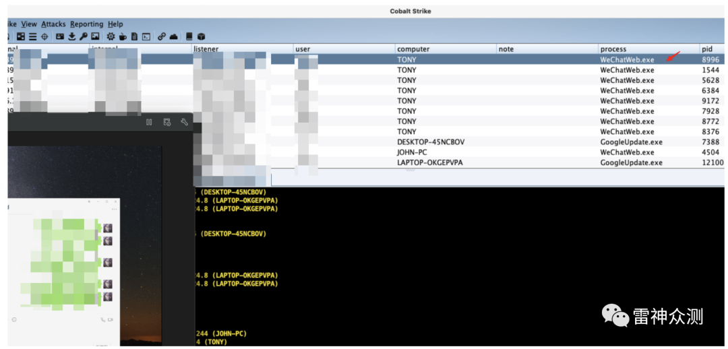Screen dimensions: 728x349
Task: Pause the remote desktop viewer
Action: point(149,122)
